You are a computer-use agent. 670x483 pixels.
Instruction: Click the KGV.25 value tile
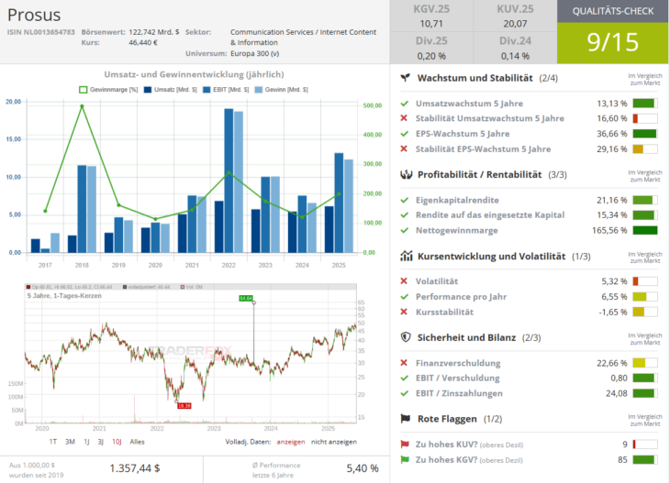click(431, 16)
